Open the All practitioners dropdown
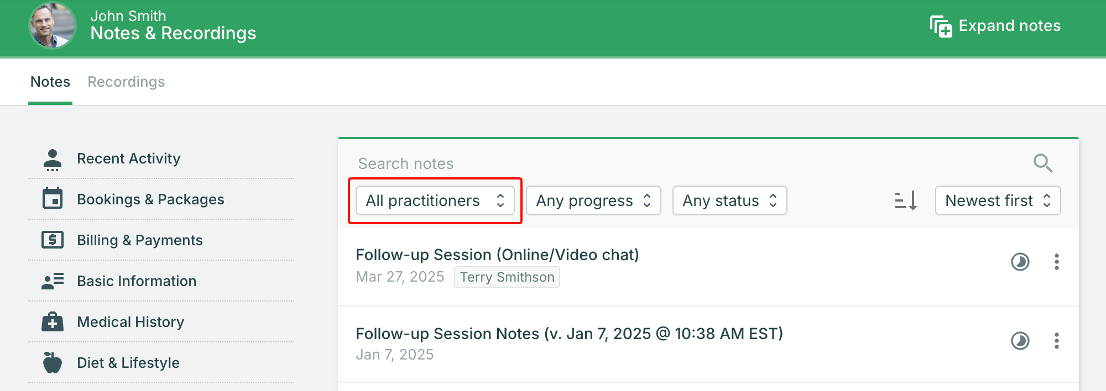Viewport: 1106px width, 391px height. [435, 200]
